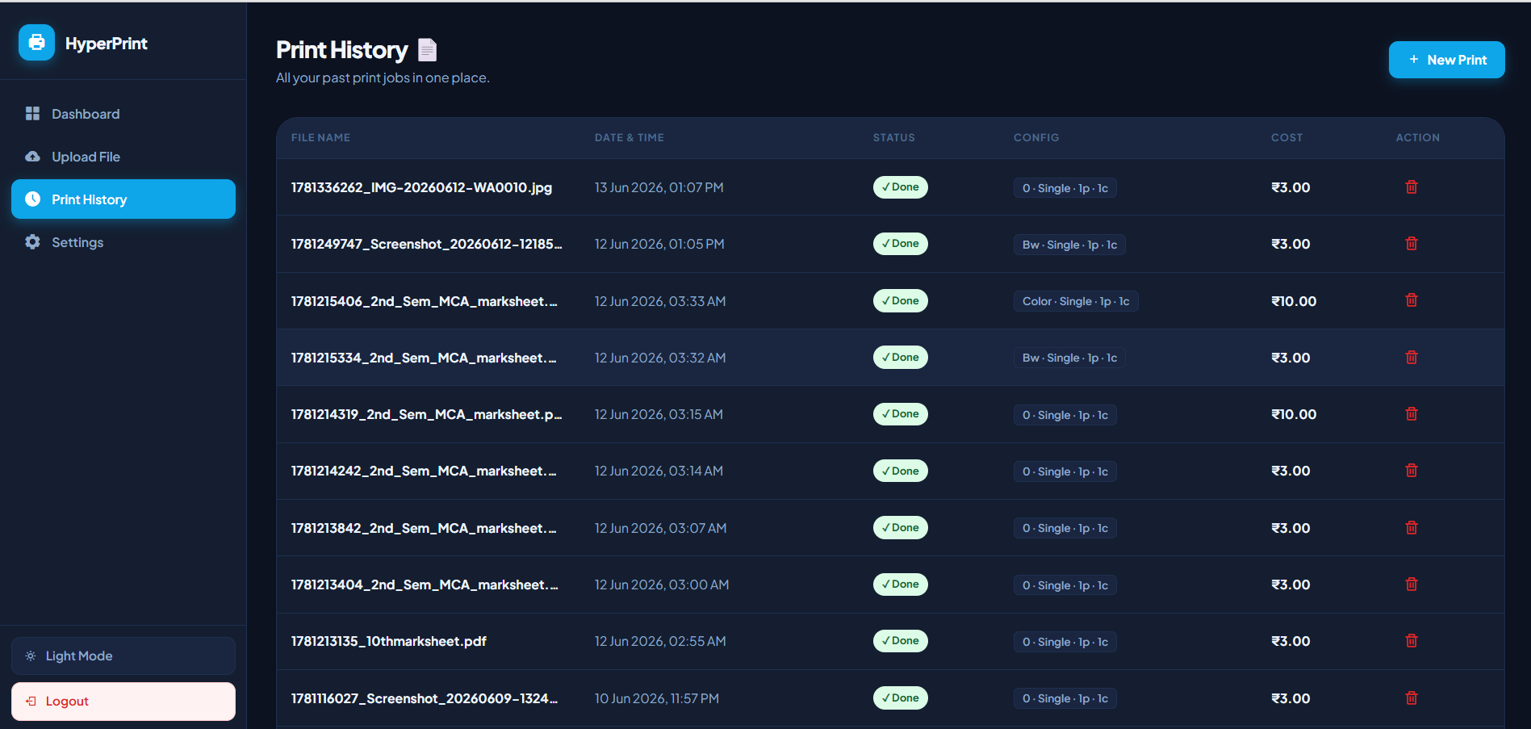Select the Print History sidebar item
Viewport: 1531px width, 729px height.
[x=123, y=199]
